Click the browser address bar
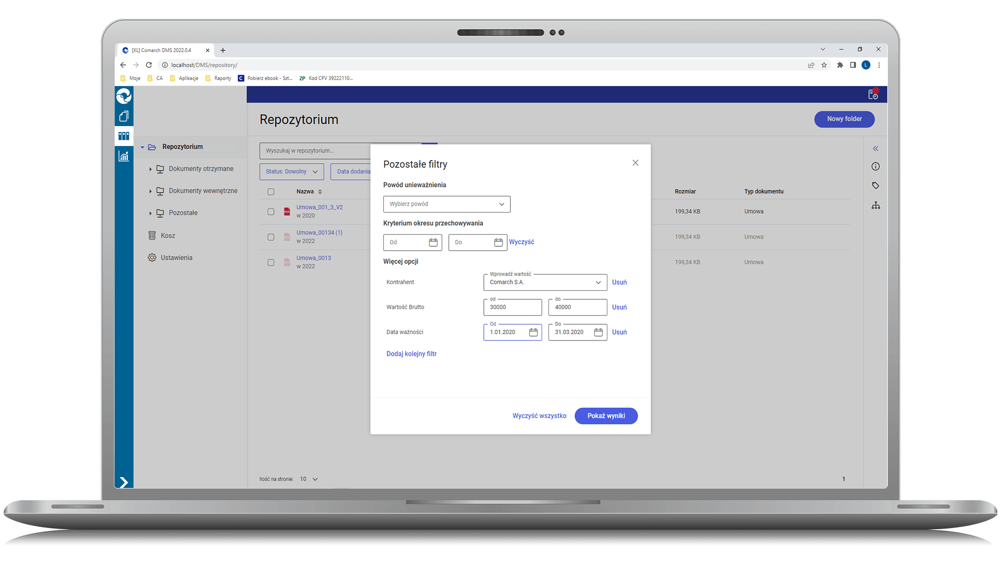Viewport: 1001px width, 563px height. click(x=480, y=65)
